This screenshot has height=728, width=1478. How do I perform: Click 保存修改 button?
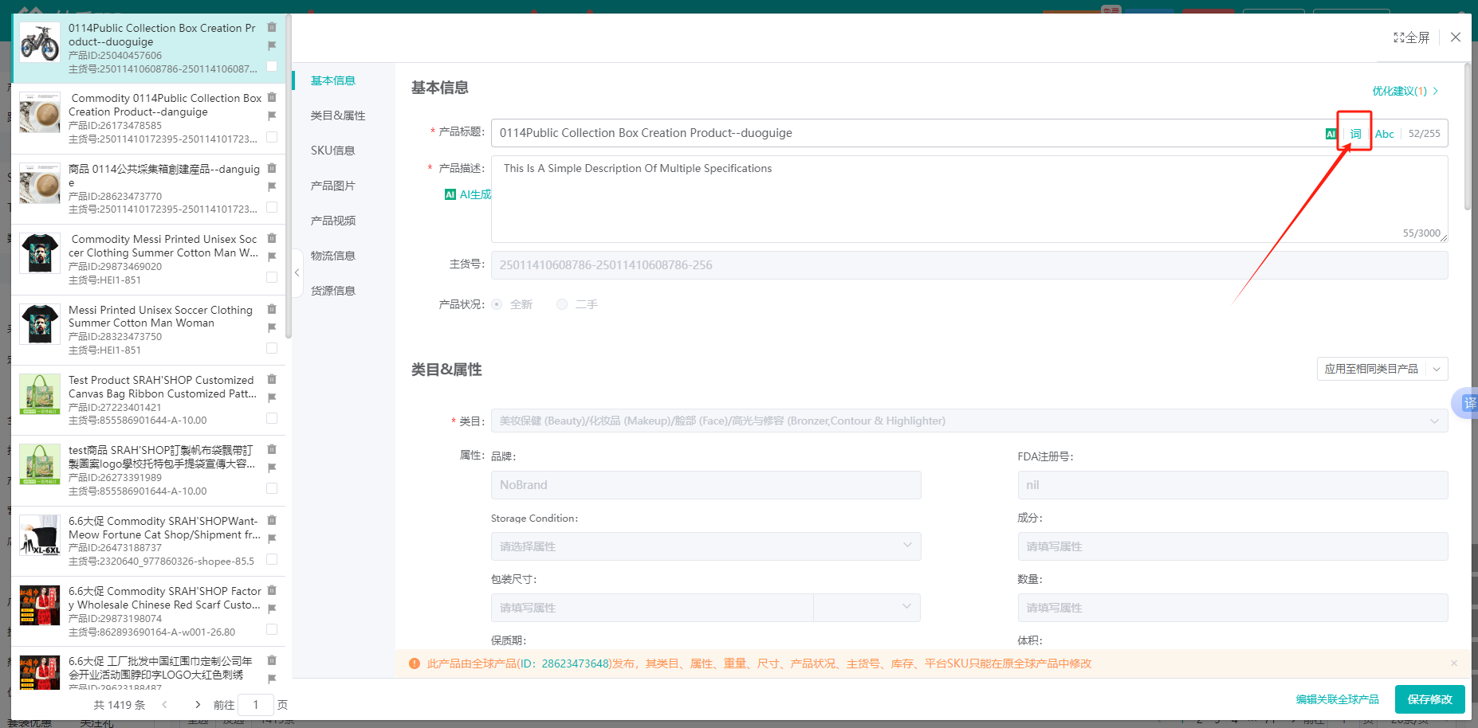click(1429, 699)
